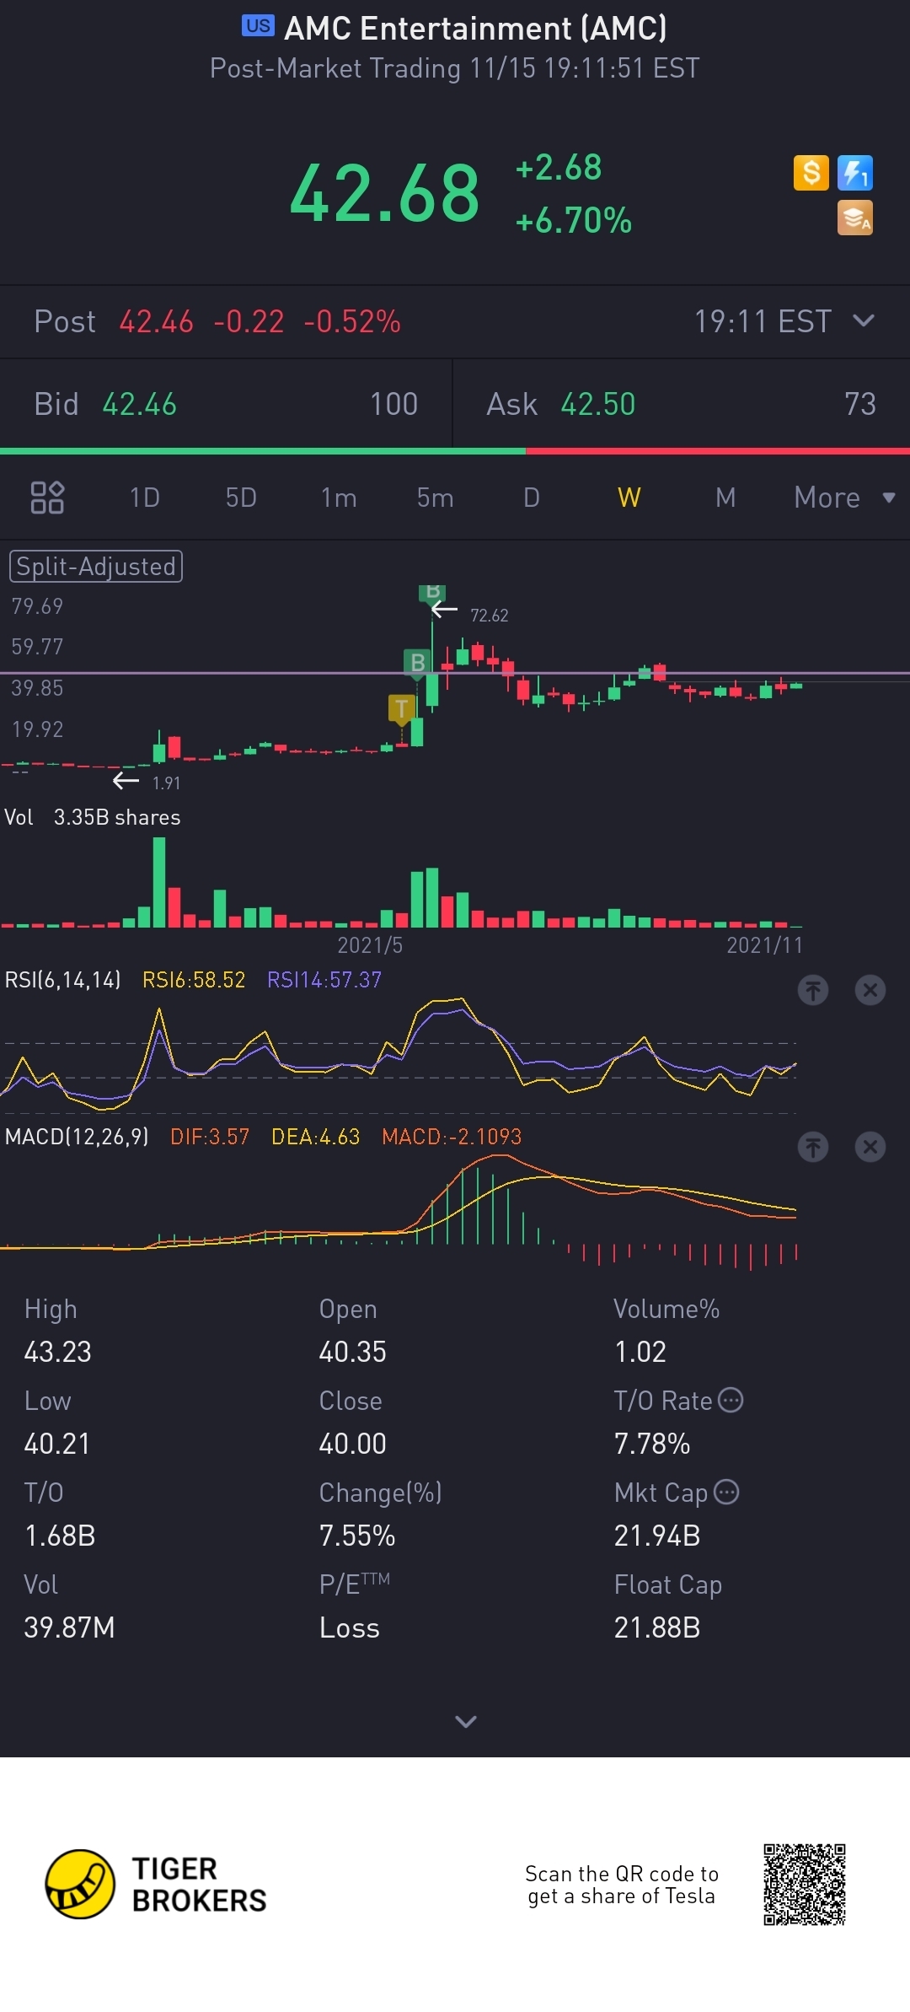Tap the Tiger Brokers logo
910x2012 pixels.
coord(156,1885)
